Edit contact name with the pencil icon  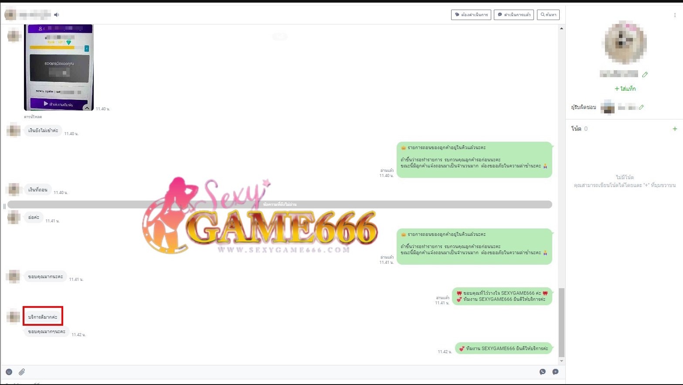645,75
